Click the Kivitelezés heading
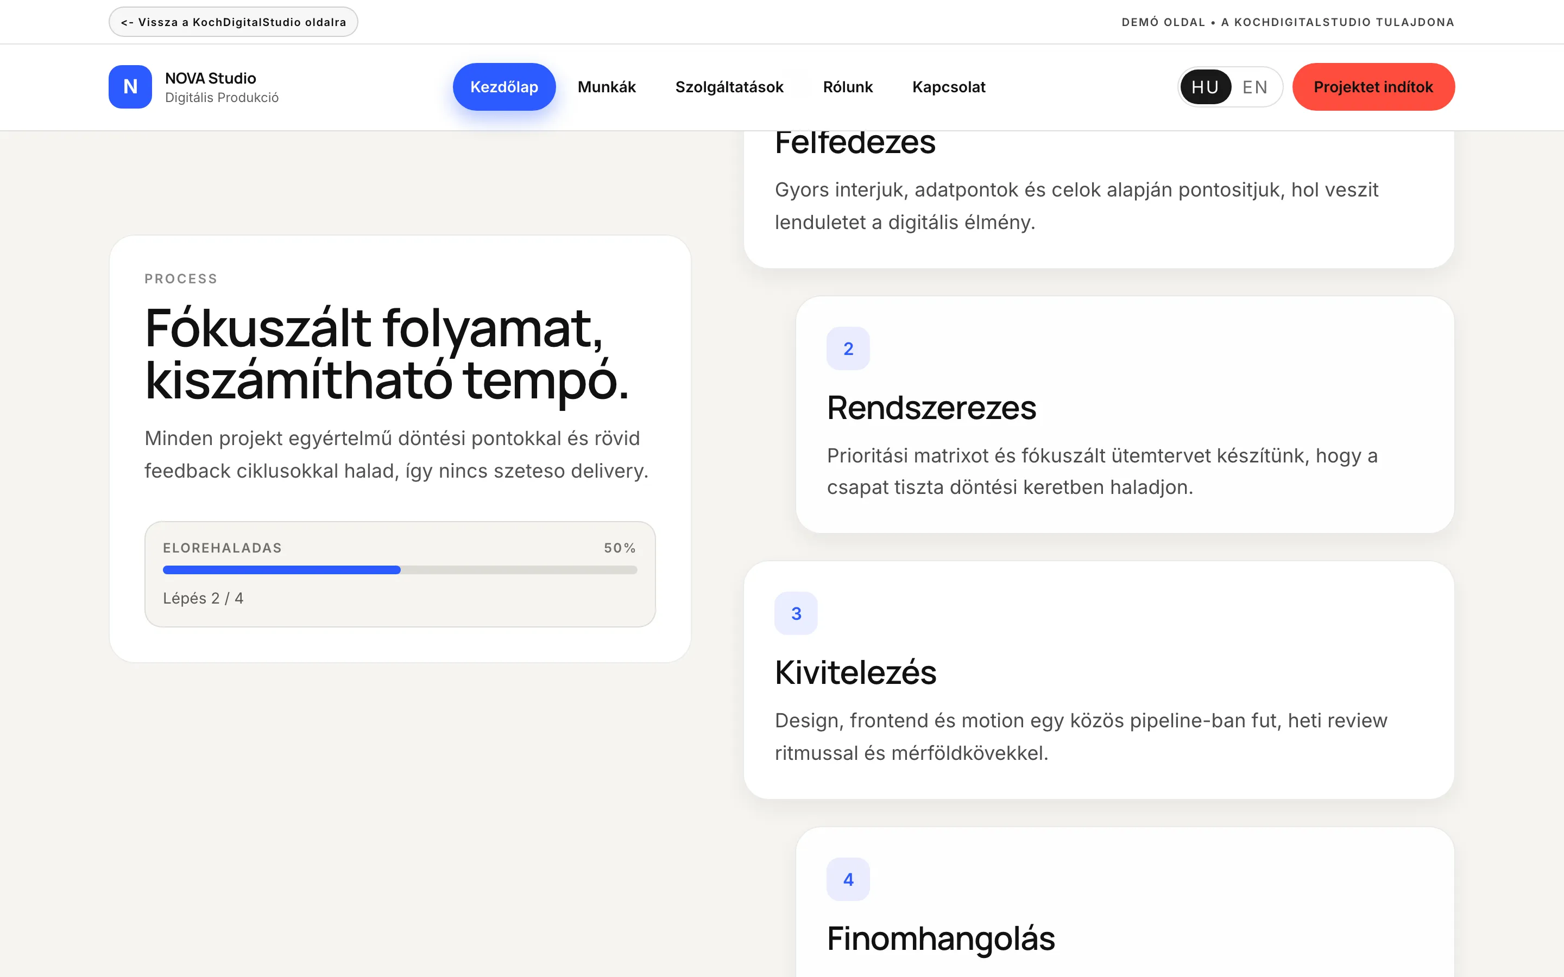Viewport: 1564px width, 977px height. (x=856, y=672)
